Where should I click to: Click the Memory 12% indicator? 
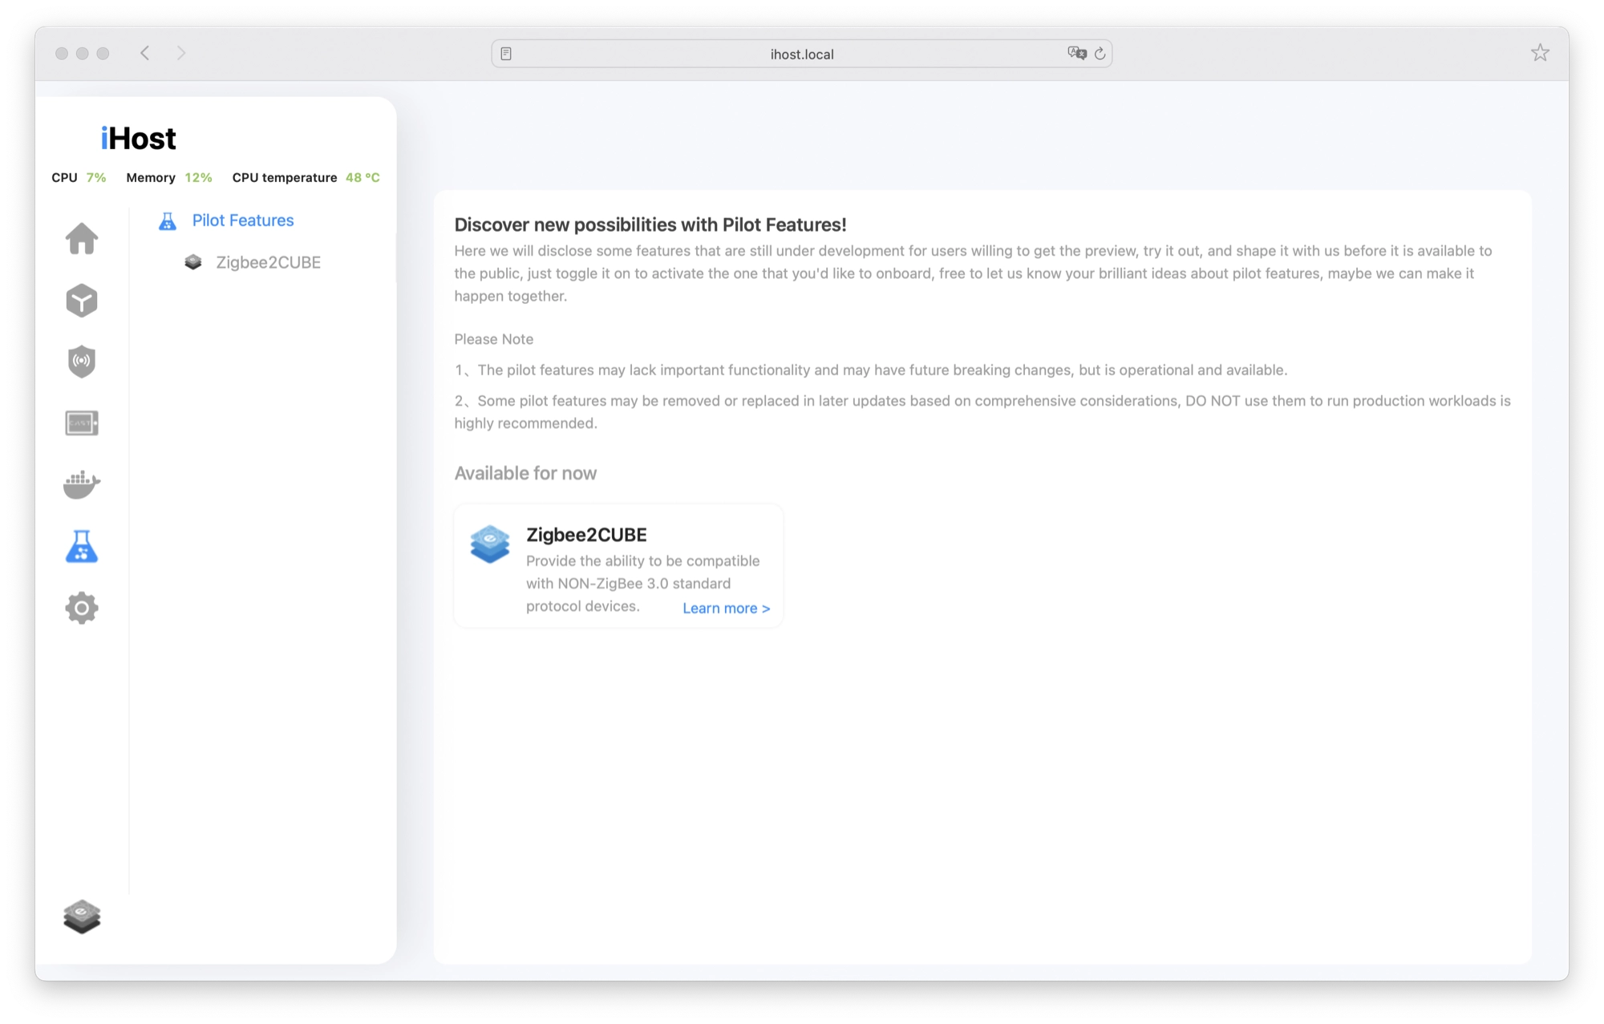(x=169, y=177)
